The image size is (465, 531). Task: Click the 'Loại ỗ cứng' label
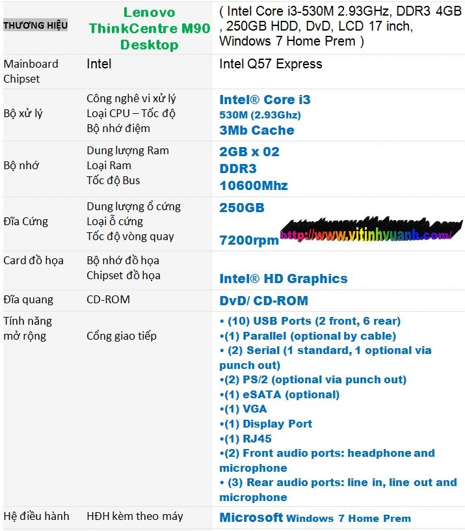114,221
